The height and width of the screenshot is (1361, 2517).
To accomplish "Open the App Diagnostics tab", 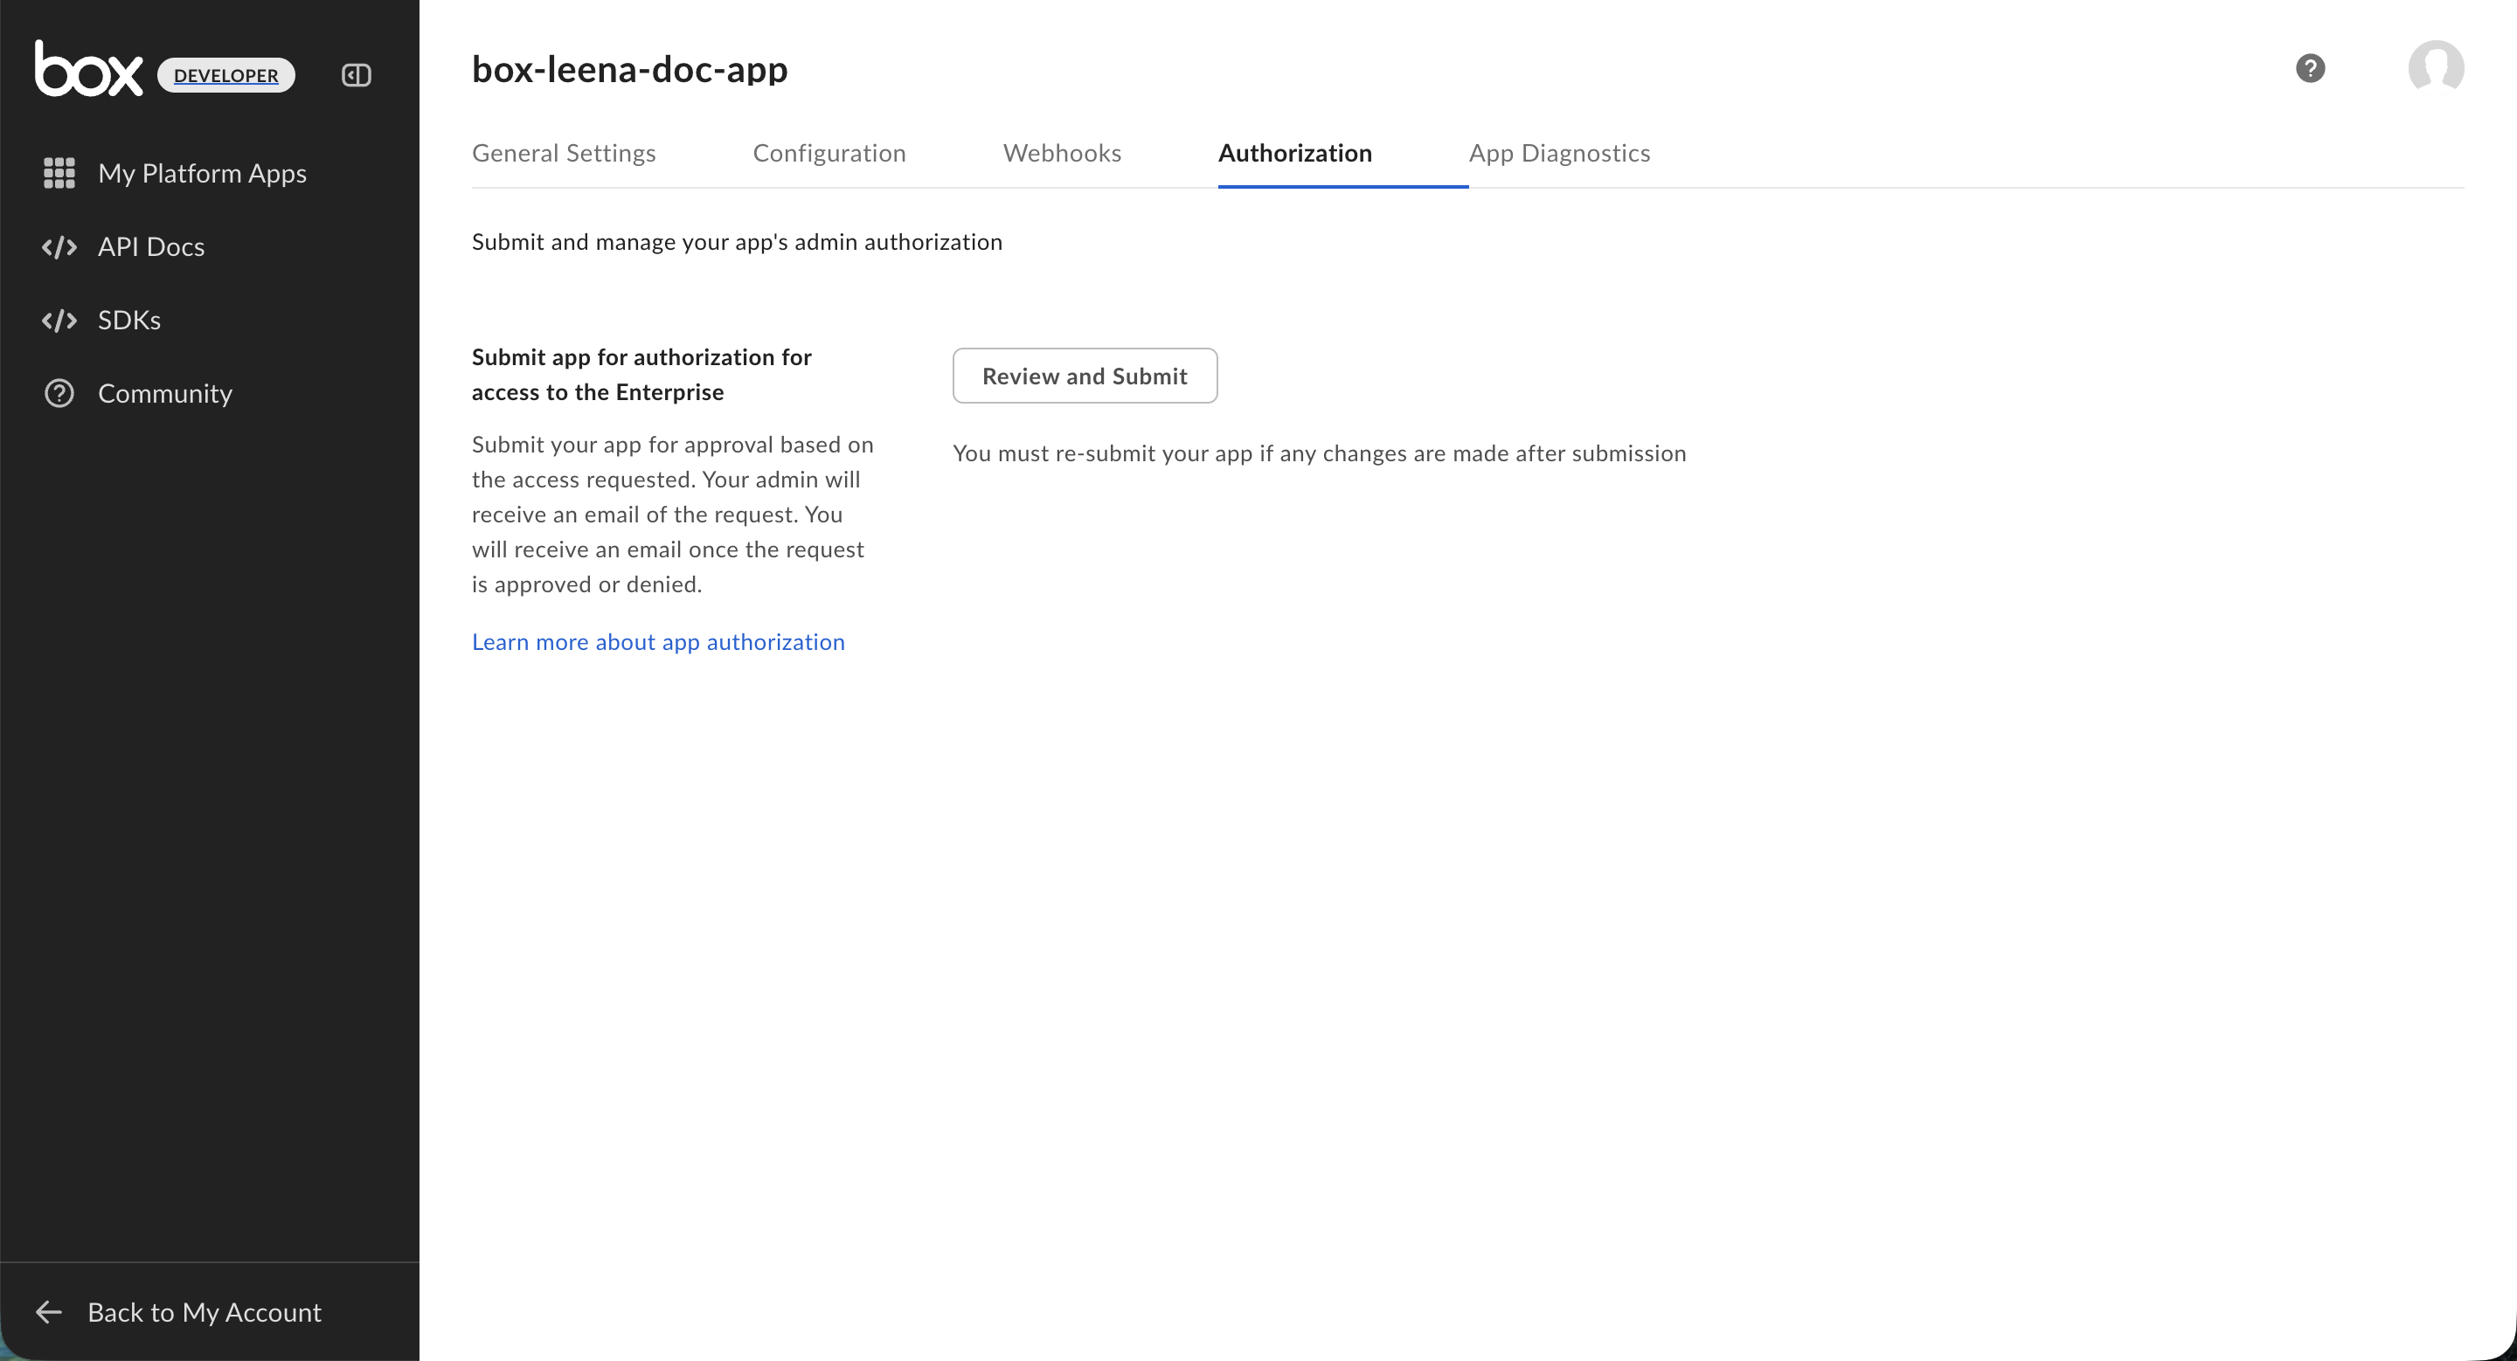I will (x=1558, y=153).
